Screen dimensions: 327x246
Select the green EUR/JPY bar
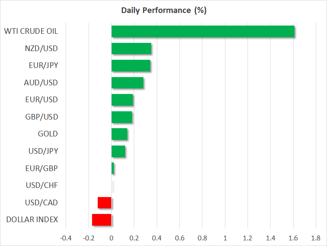coord(131,66)
